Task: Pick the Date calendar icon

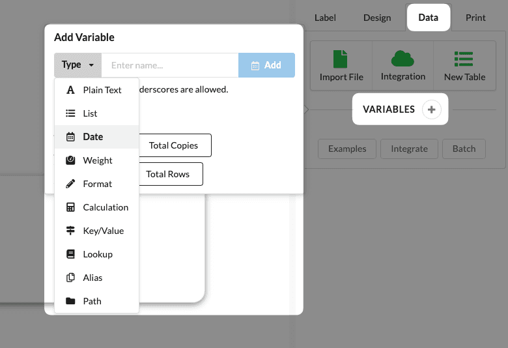Action: pos(70,137)
